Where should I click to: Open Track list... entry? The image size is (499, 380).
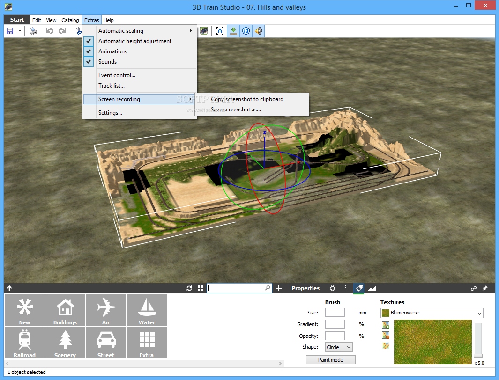pyautogui.click(x=140, y=86)
